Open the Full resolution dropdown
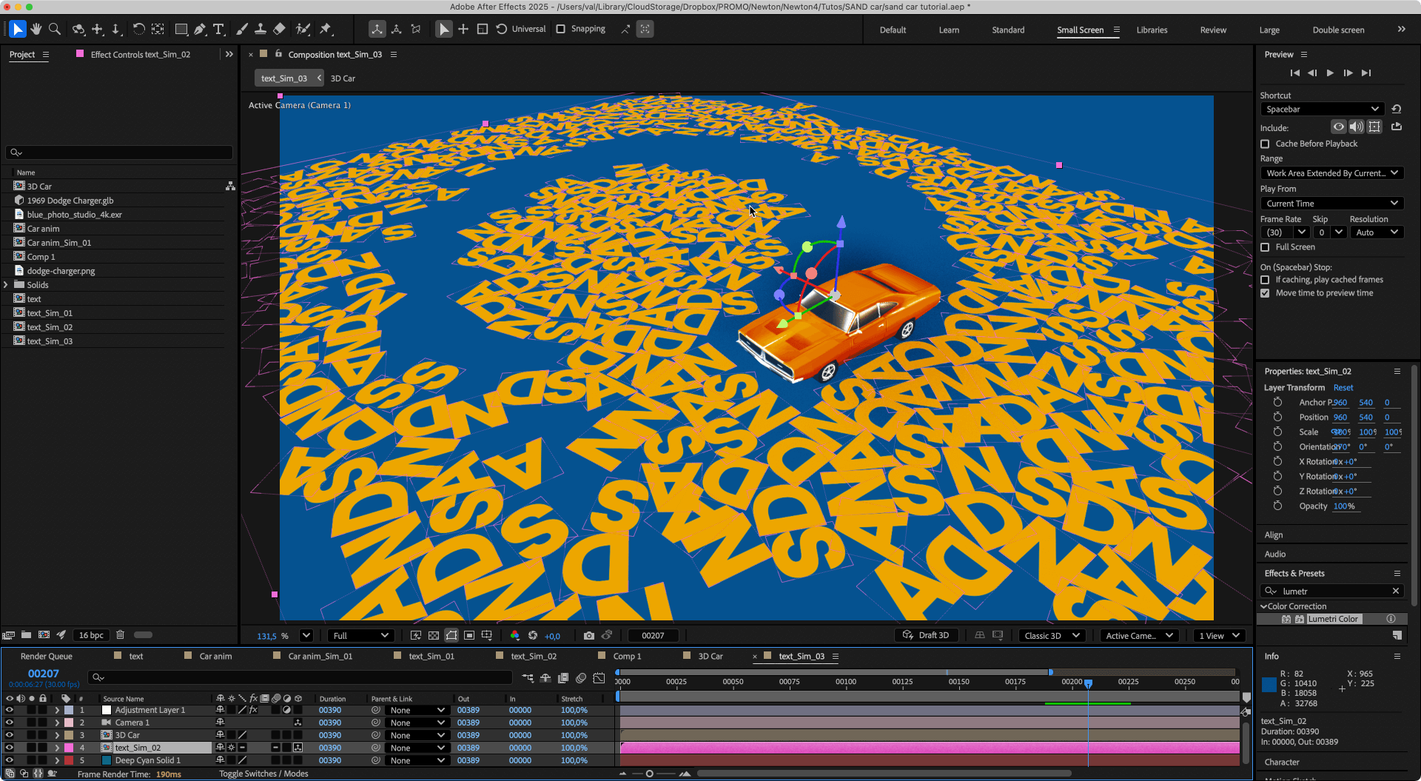Image resolution: width=1421 pixels, height=781 pixels. [360, 635]
